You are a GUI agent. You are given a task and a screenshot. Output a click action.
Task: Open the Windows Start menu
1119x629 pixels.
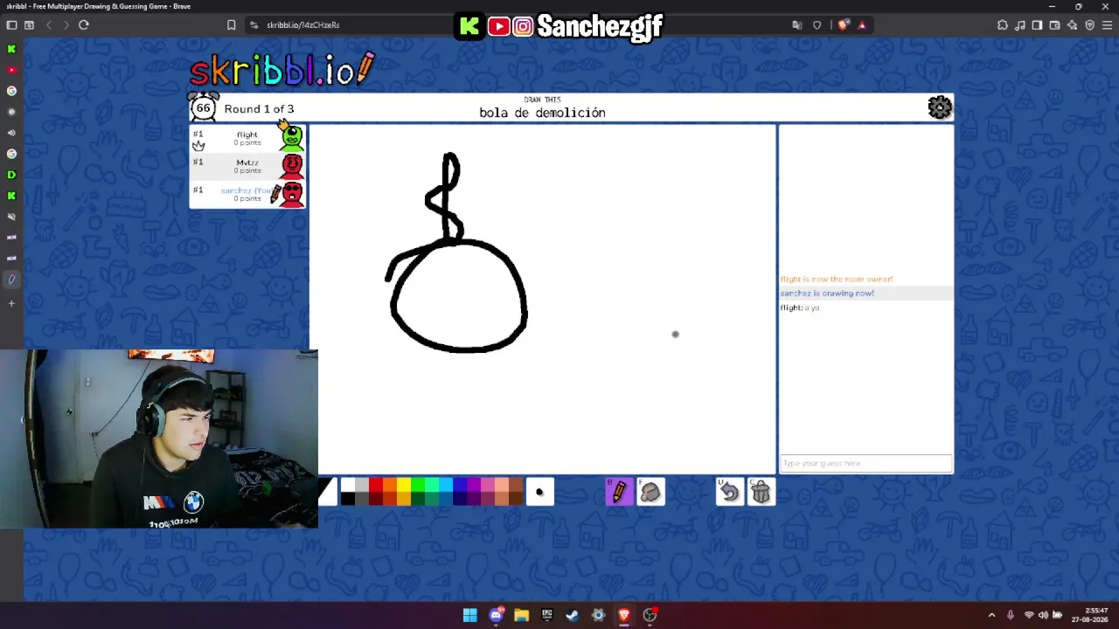[x=469, y=615]
